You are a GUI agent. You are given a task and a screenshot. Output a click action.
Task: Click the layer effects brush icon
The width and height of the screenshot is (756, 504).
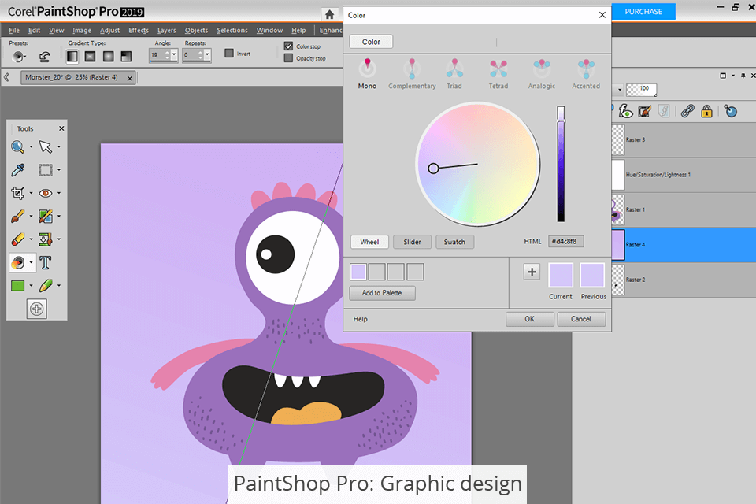coord(645,111)
